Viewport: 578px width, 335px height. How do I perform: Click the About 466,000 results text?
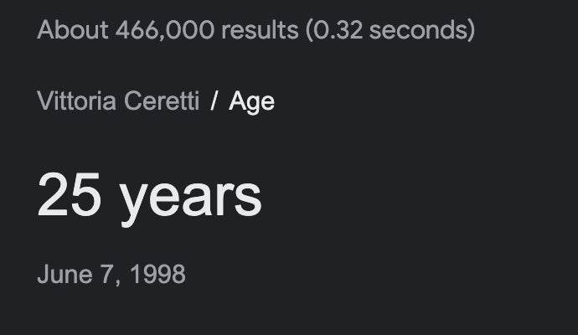[168, 31]
